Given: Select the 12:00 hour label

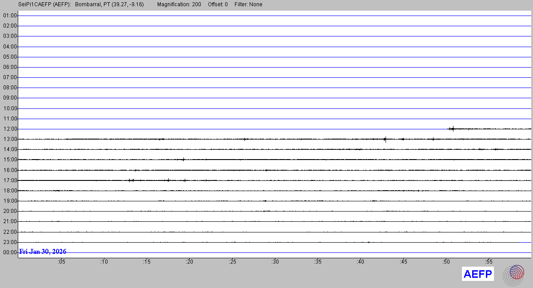Looking at the screenshot, I should (x=10, y=129).
